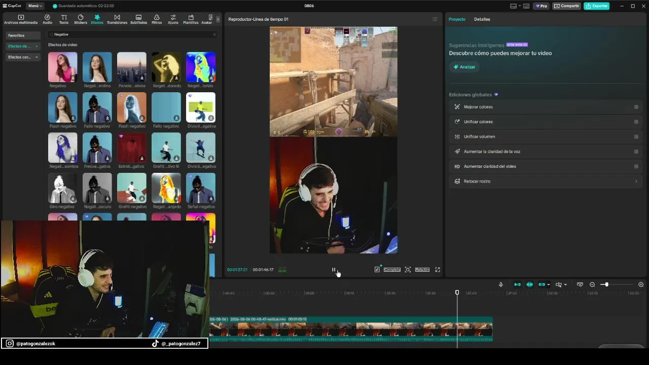Enable Aumentar claridad del video checkbox
The height and width of the screenshot is (365, 649).
click(x=636, y=166)
